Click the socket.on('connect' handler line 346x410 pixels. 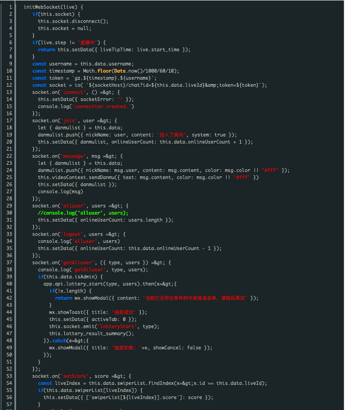point(76,92)
